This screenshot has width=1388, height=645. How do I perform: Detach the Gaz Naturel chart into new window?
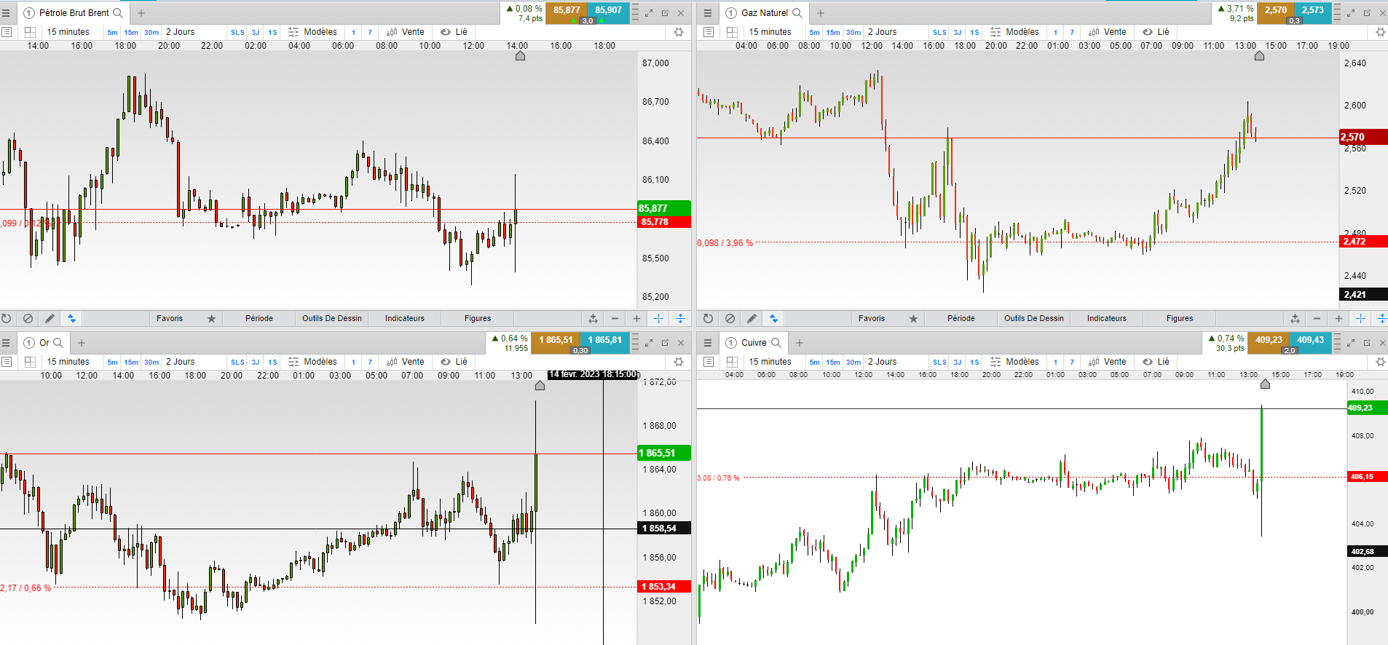pos(1367,13)
